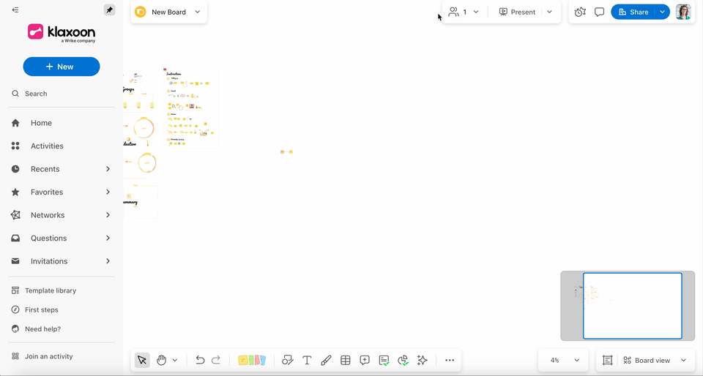This screenshot has height=376, width=703.
Task: Select the Brush drawing tool
Action: tap(326, 361)
